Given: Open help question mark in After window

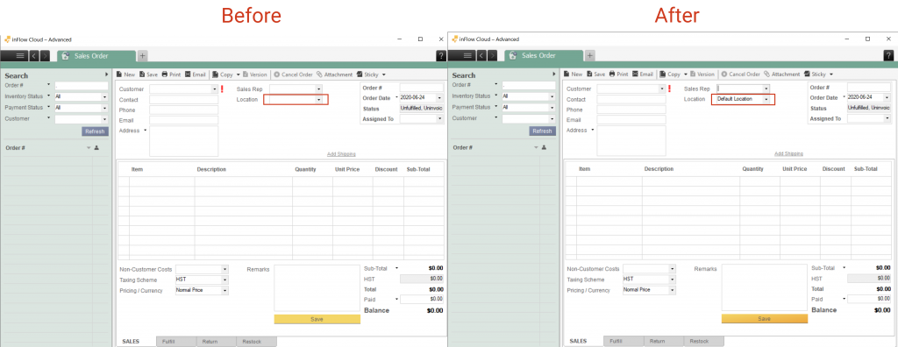Looking at the screenshot, I should click(888, 55).
